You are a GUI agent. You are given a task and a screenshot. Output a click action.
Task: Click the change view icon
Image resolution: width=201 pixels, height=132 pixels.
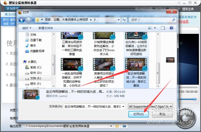[150, 28]
